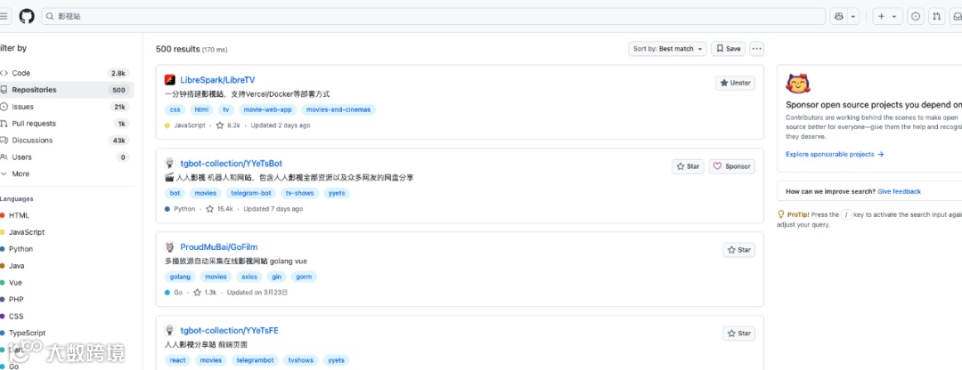This screenshot has height=370, width=962.
Task: Open the Issues icon in header
Action: [x=916, y=17]
